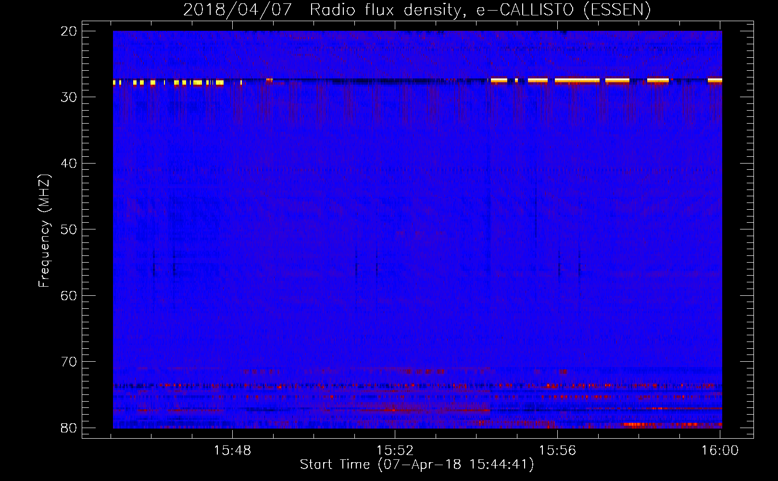Click the '70' frequency tick label
Image resolution: width=778 pixels, height=481 pixels.
tap(69, 362)
